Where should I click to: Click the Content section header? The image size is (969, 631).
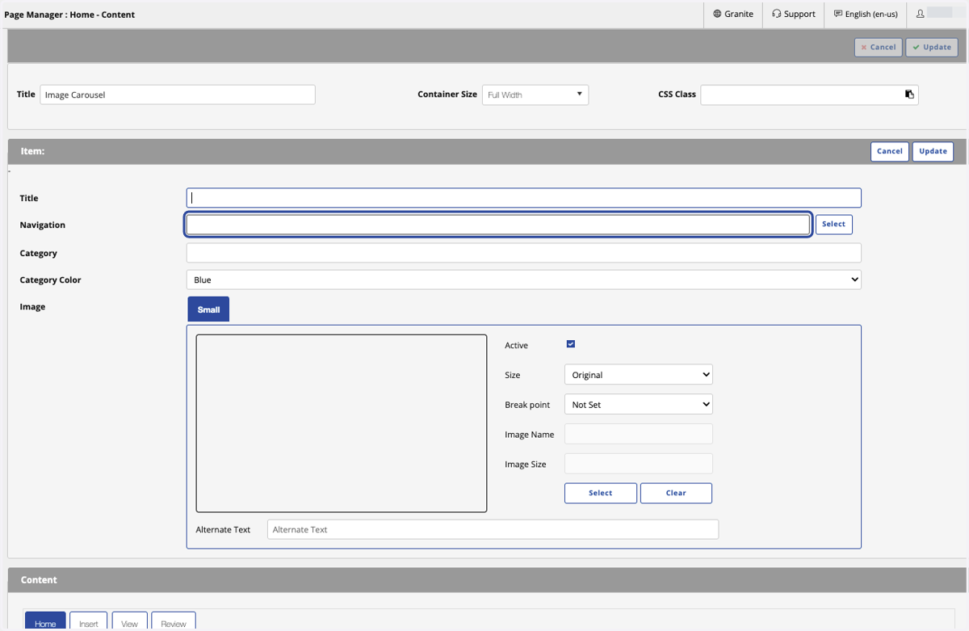(39, 580)
